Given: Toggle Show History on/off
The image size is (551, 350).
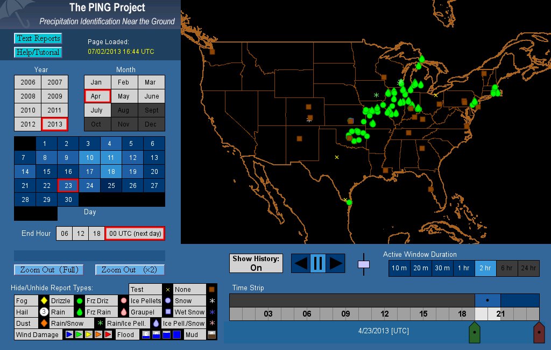Looking at the screenshot, I should tap(256, 263).
